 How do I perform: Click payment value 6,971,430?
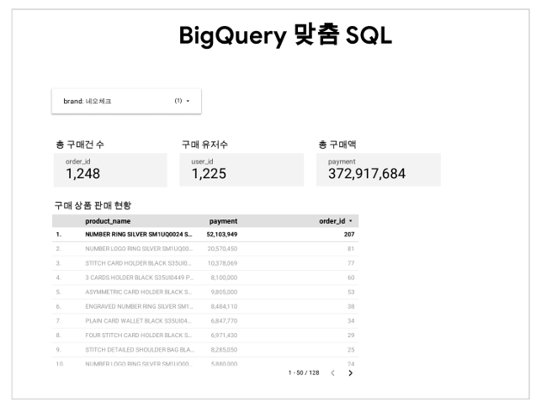pyautogui.click(x=224, y=336)
